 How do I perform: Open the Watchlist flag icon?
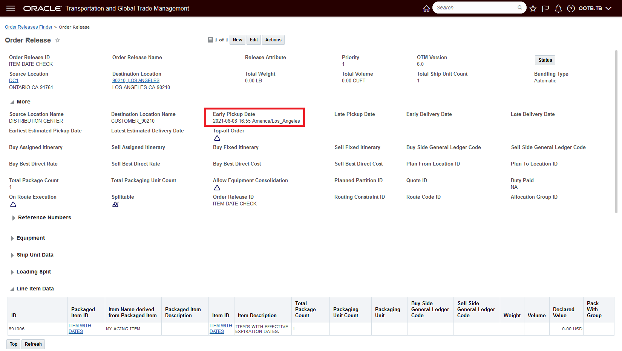click(x=545, y=8)
